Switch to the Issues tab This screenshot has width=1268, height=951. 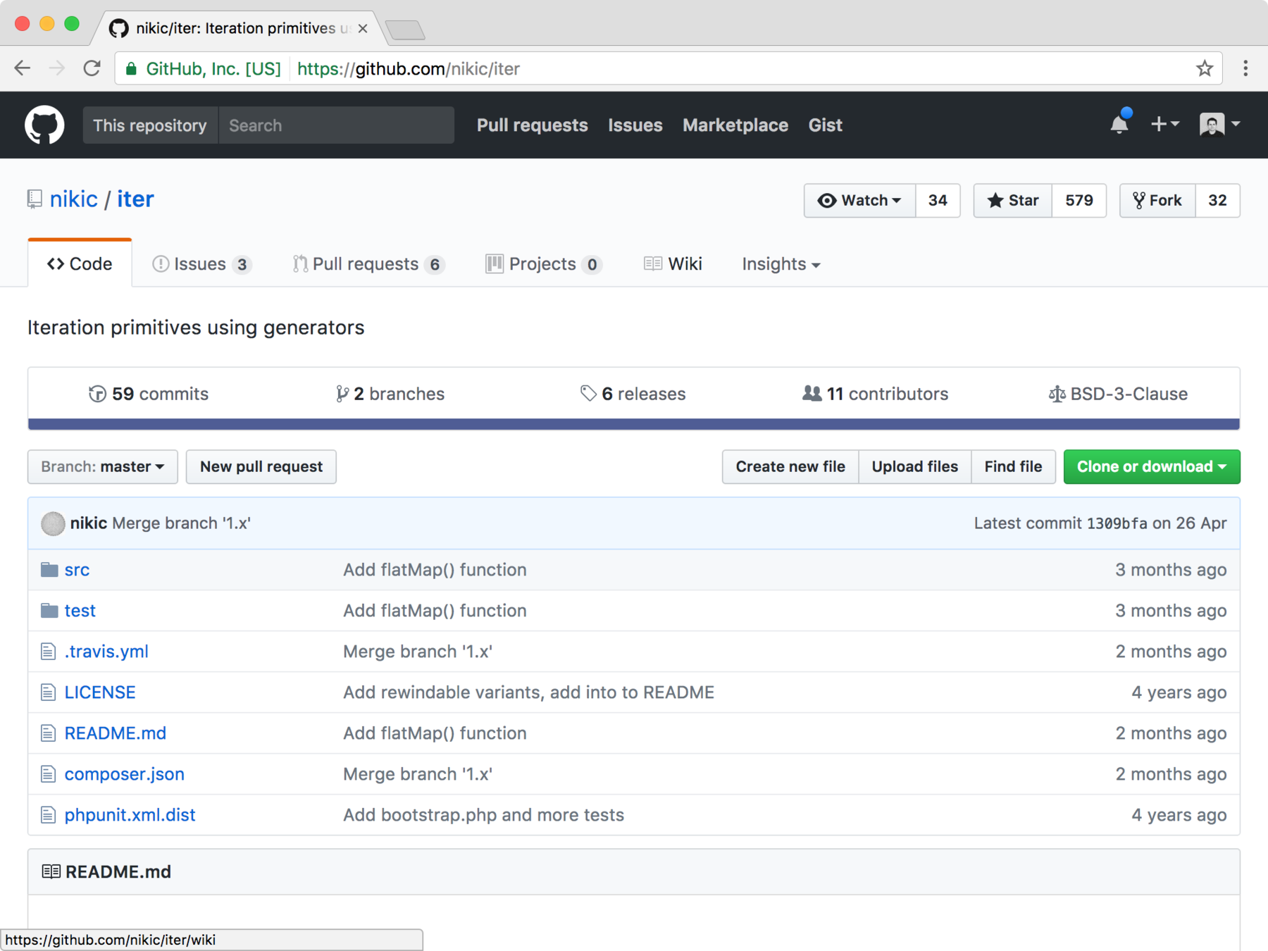click(202, 264)
